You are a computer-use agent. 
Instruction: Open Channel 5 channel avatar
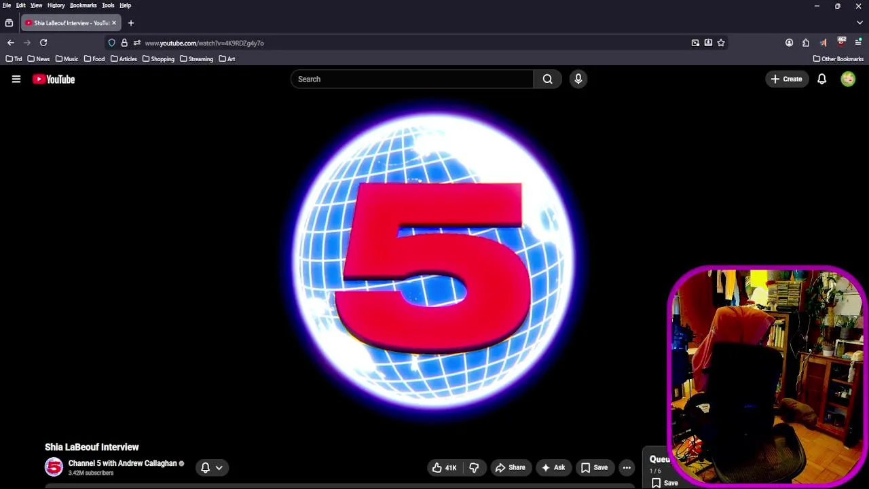point(54,467)
